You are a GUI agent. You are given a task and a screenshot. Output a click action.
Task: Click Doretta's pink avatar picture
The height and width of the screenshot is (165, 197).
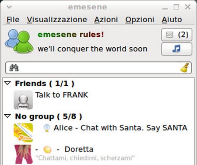(23, 154)
